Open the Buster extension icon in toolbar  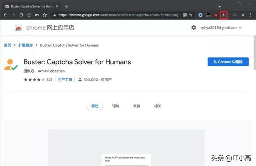pos(224,15)
